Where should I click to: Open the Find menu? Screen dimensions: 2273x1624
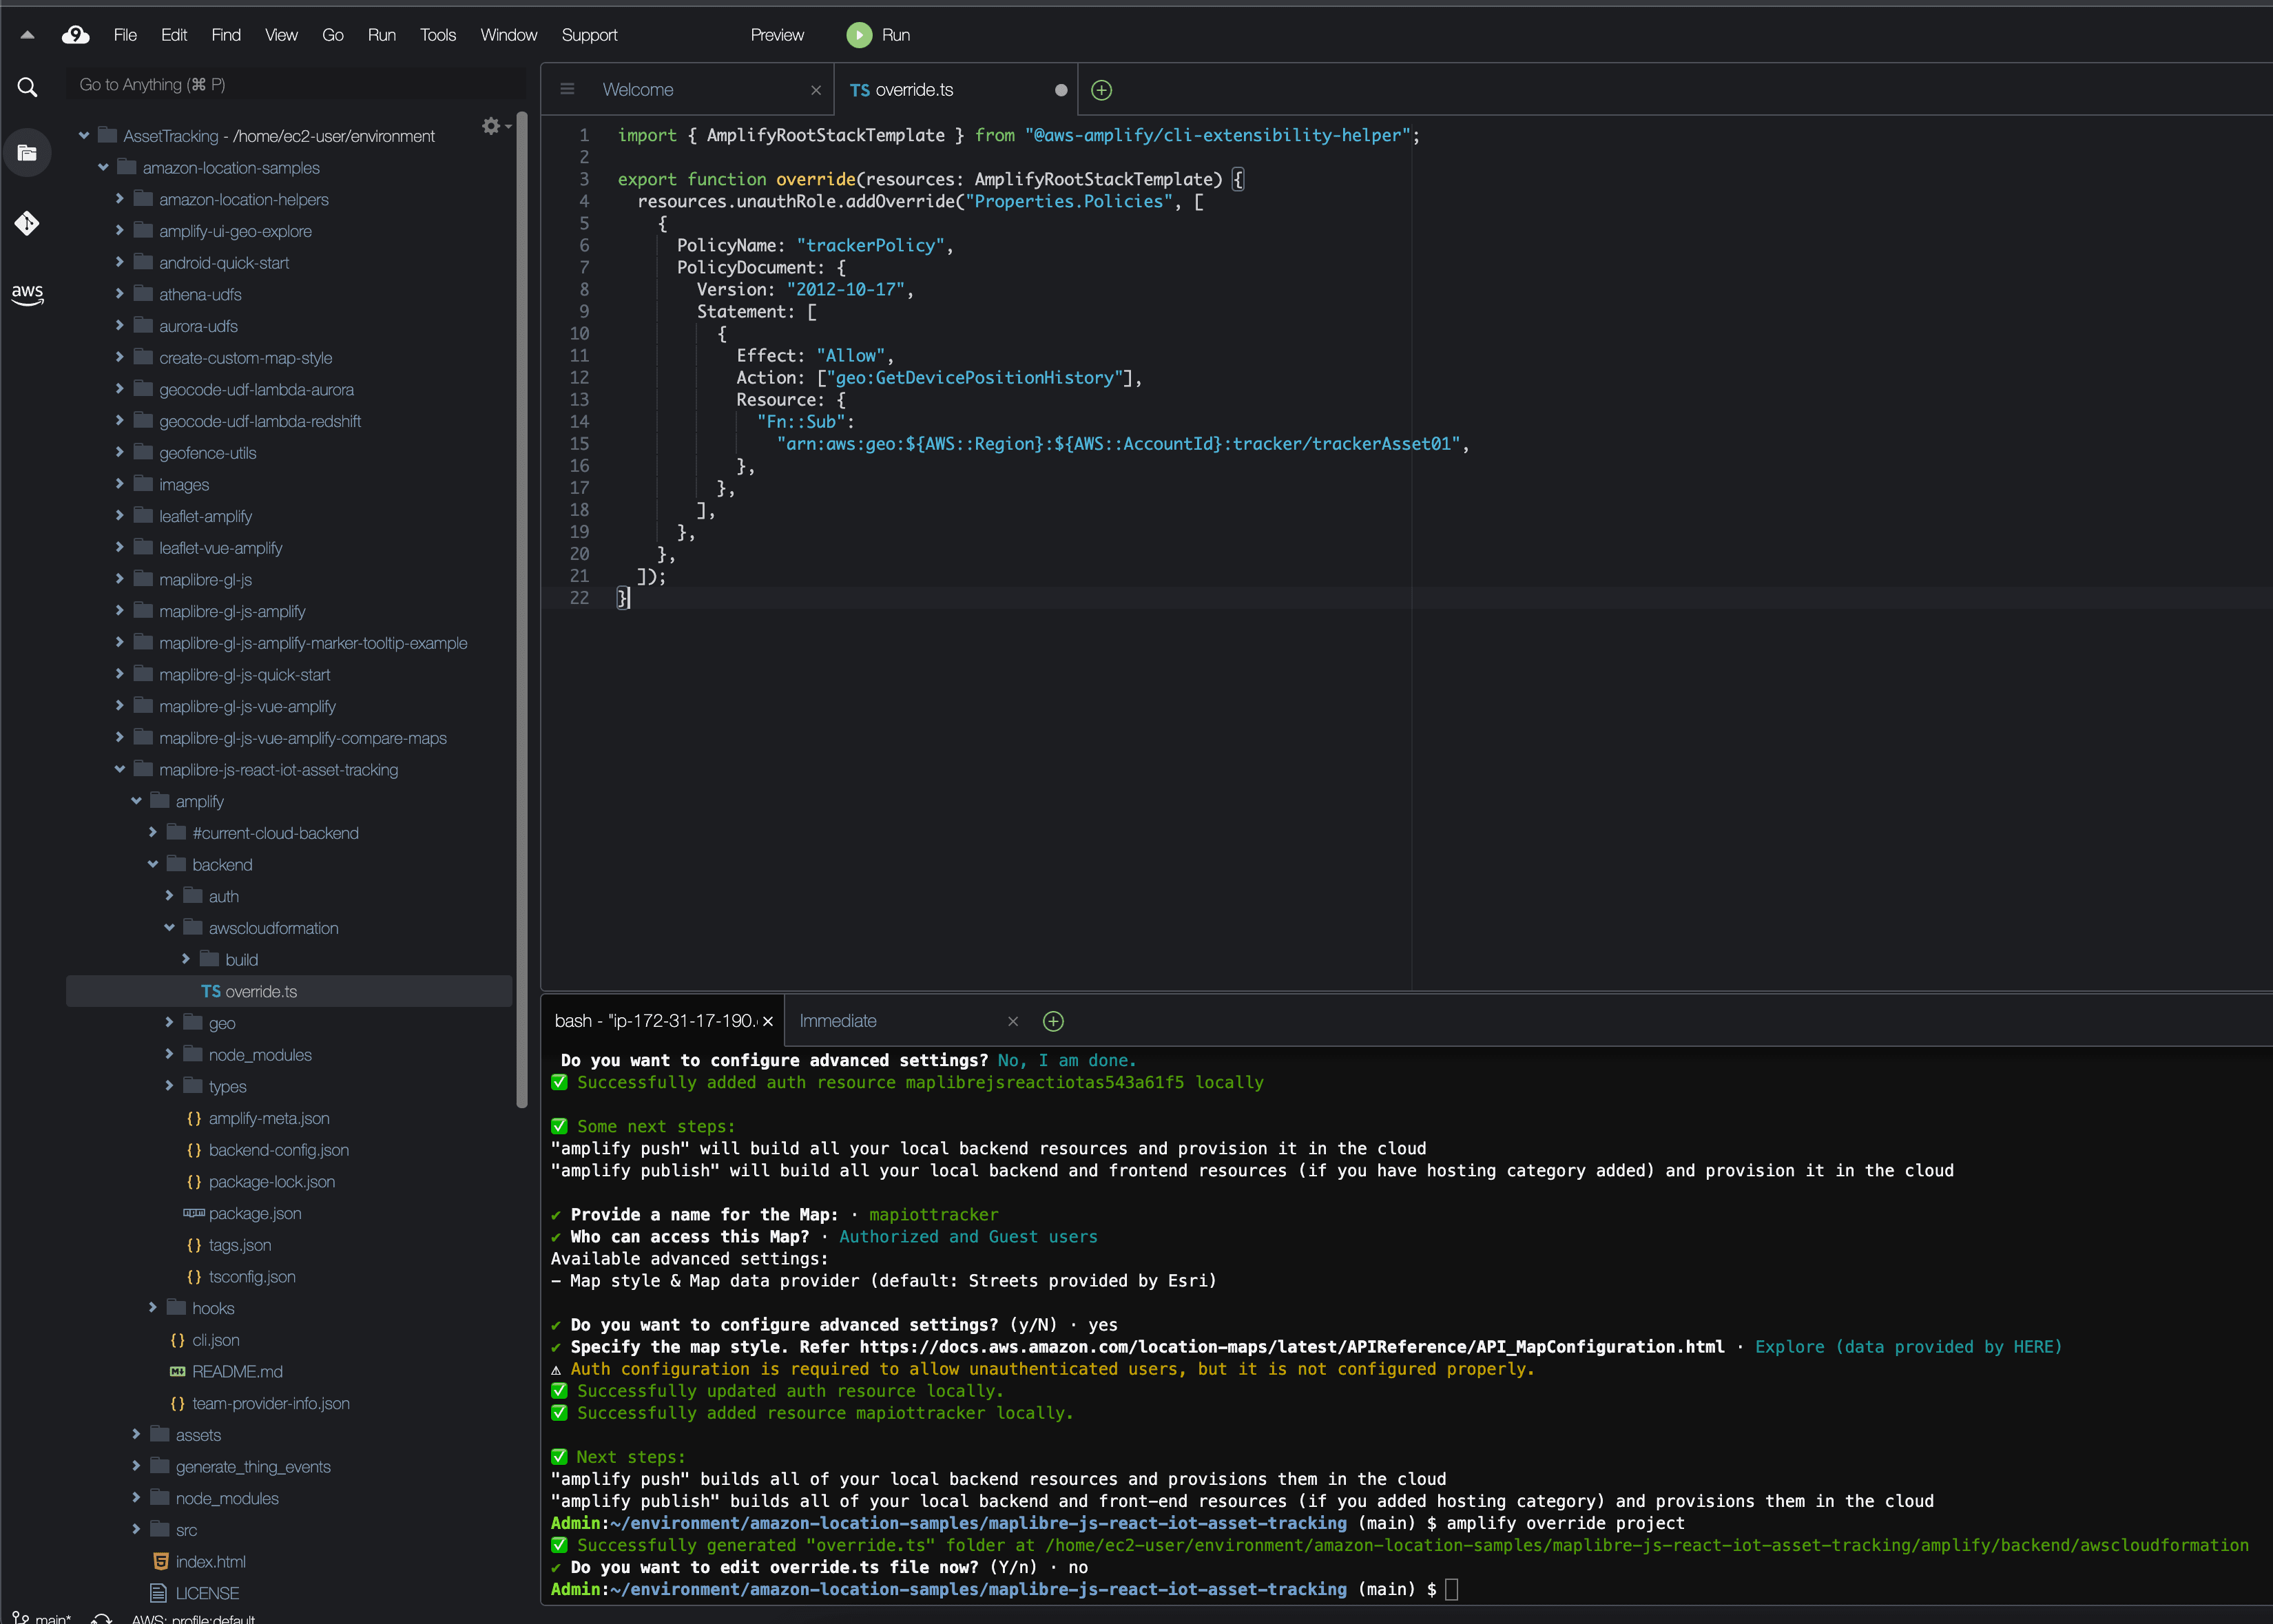click(x=226, y=35)
